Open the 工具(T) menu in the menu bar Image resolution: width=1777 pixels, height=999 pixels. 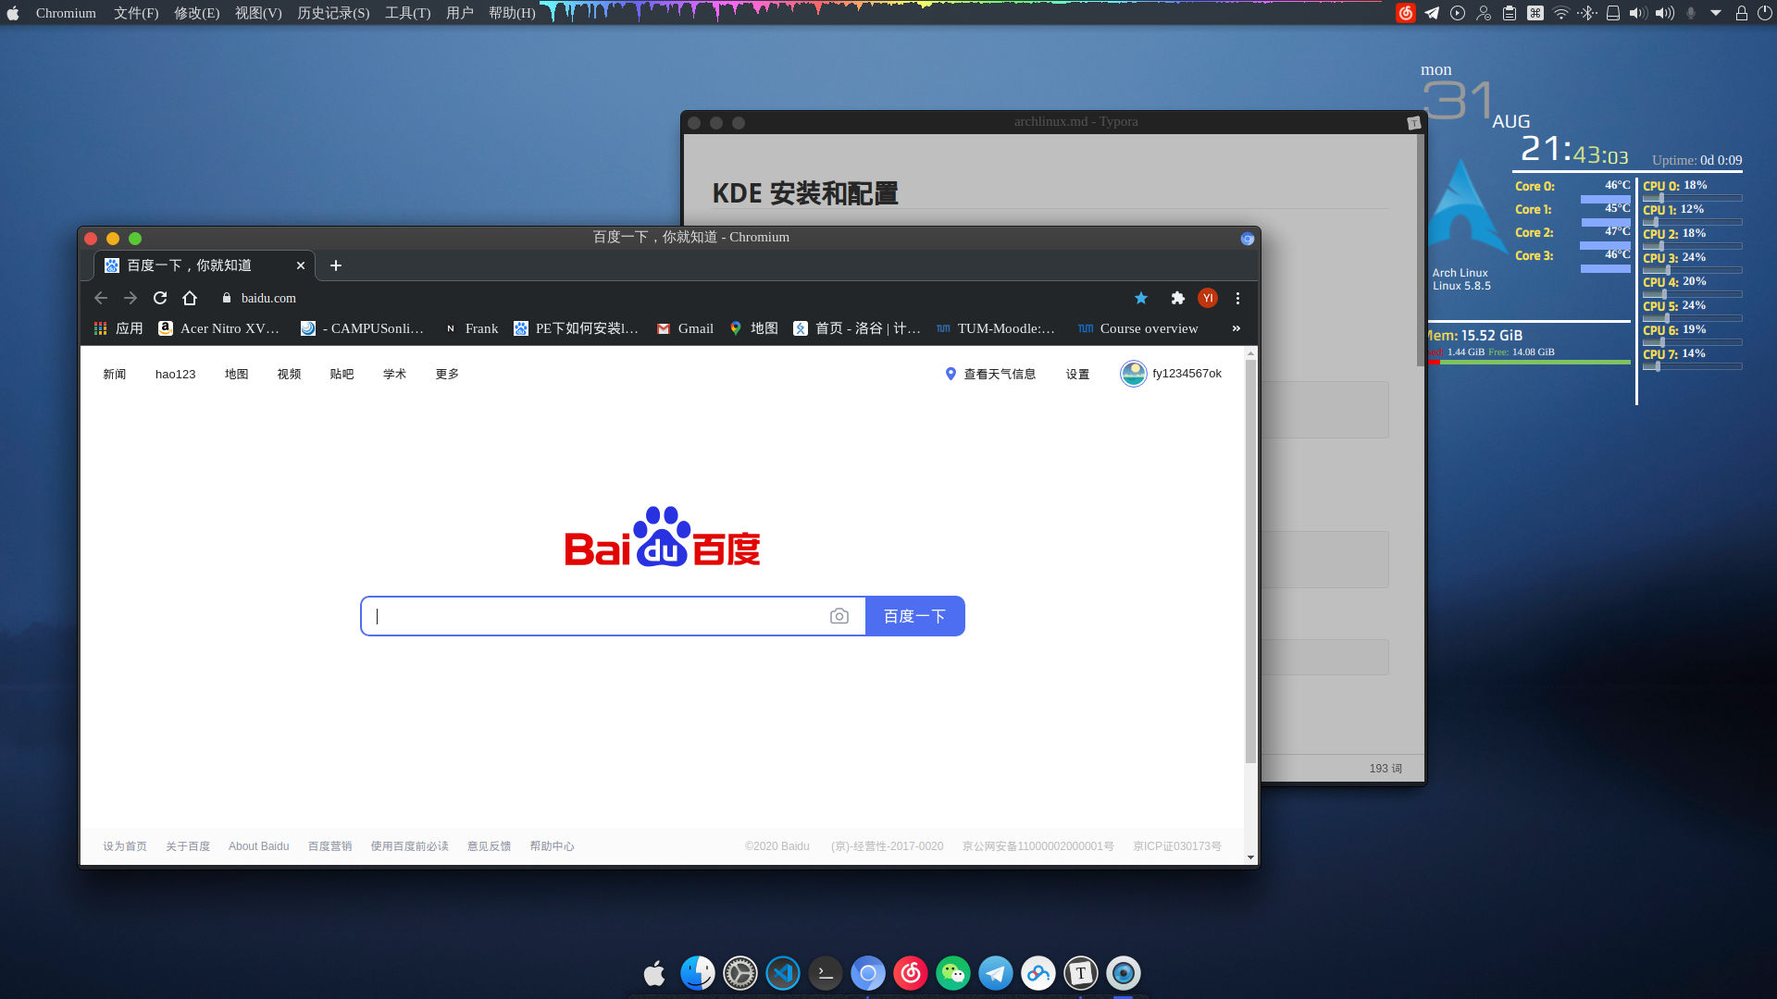408,13
